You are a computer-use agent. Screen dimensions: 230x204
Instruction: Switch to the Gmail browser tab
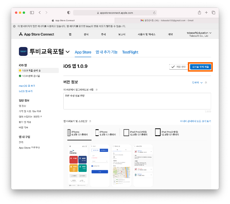[x=167, y=21]
